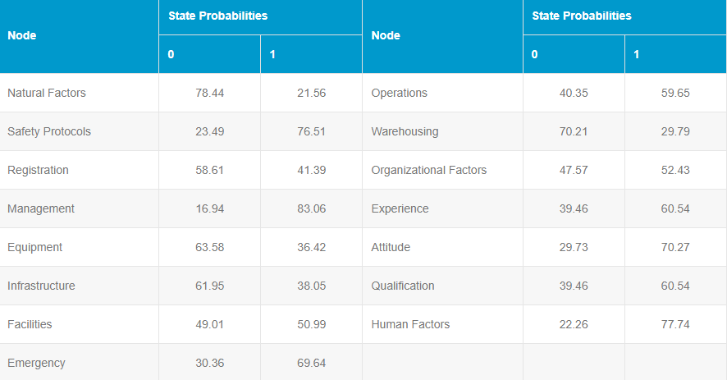Click the Registration node name

[x=39, y=170]
